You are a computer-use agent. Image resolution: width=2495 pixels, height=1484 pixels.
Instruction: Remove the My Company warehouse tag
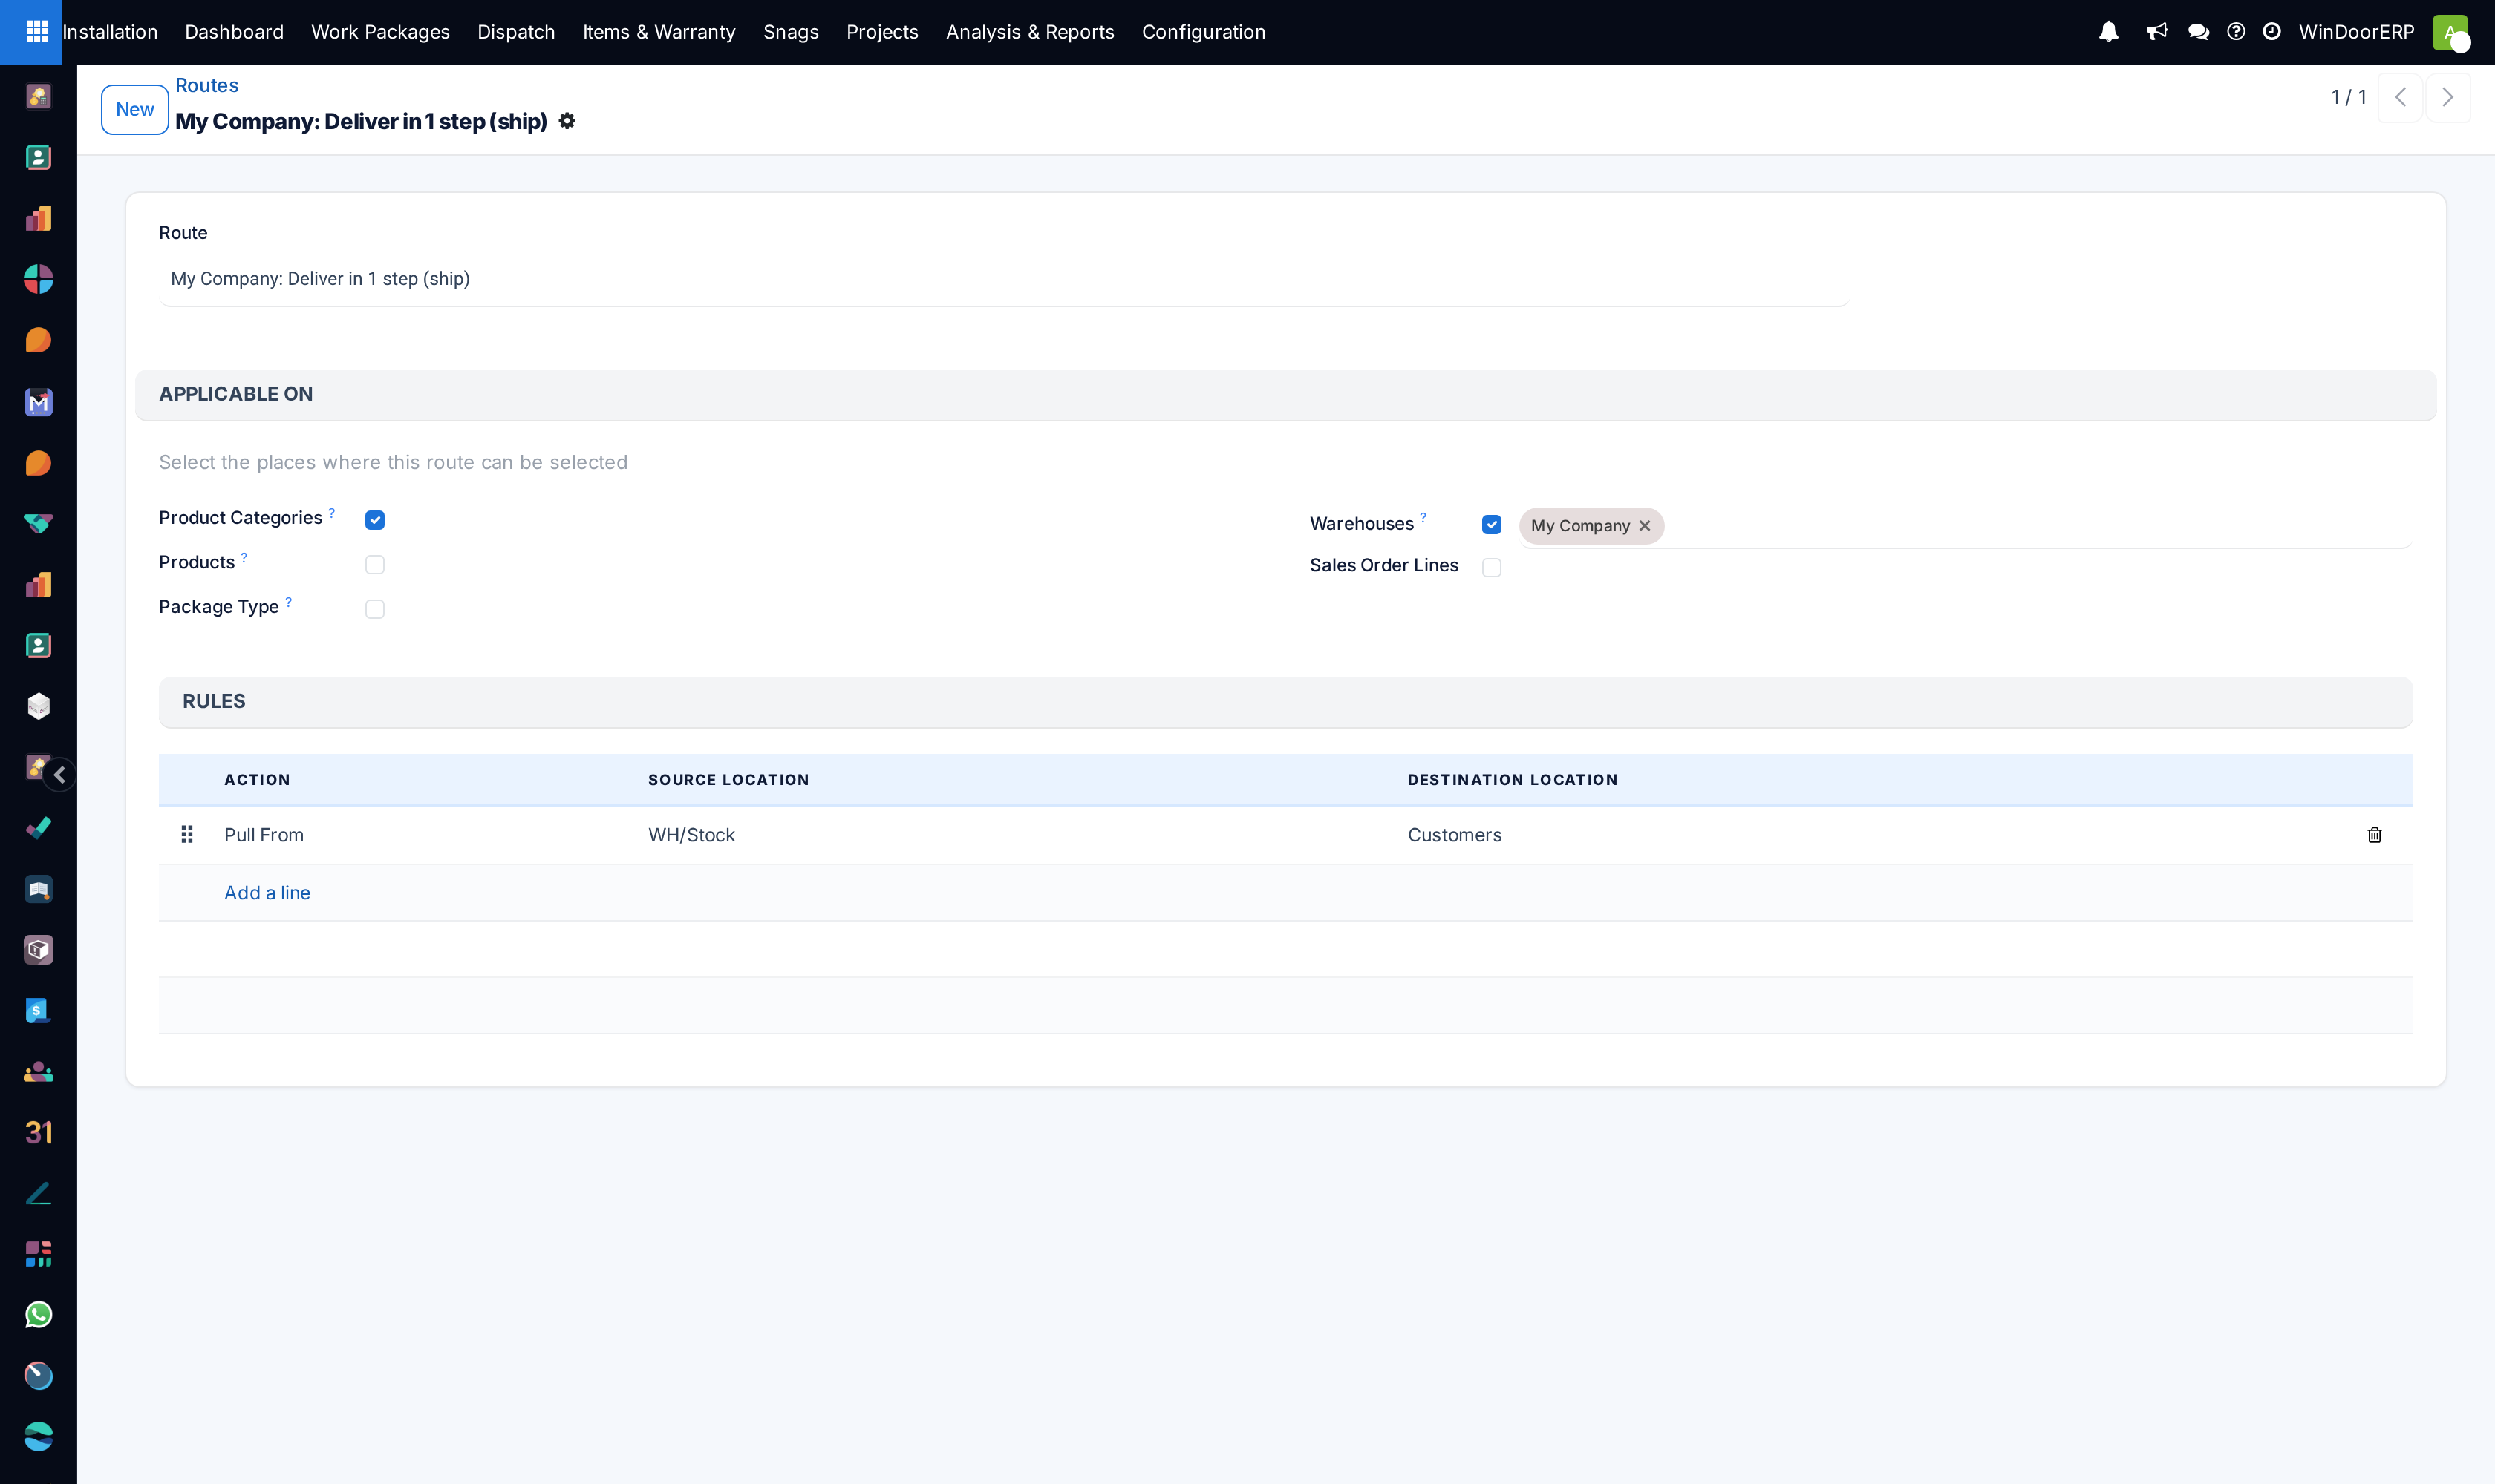pos(1644,526)
